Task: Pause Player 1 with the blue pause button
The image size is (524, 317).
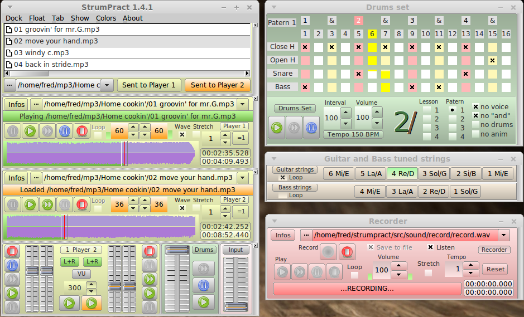Action: pyautogui.click(x=65, y=131)
